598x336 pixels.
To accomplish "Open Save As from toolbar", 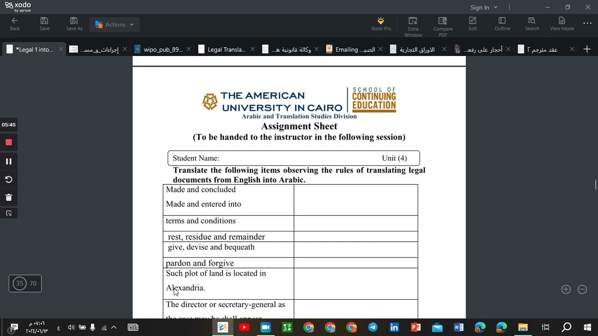I will (x=74, y=24).
